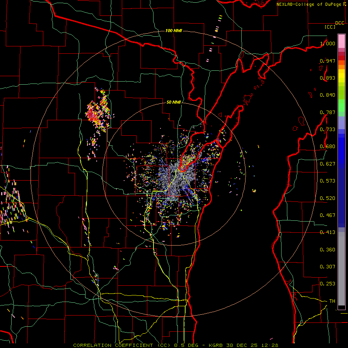Click the 0.893 legend value
The height and width of the screenshot is (348, 348).
[328, 78]
